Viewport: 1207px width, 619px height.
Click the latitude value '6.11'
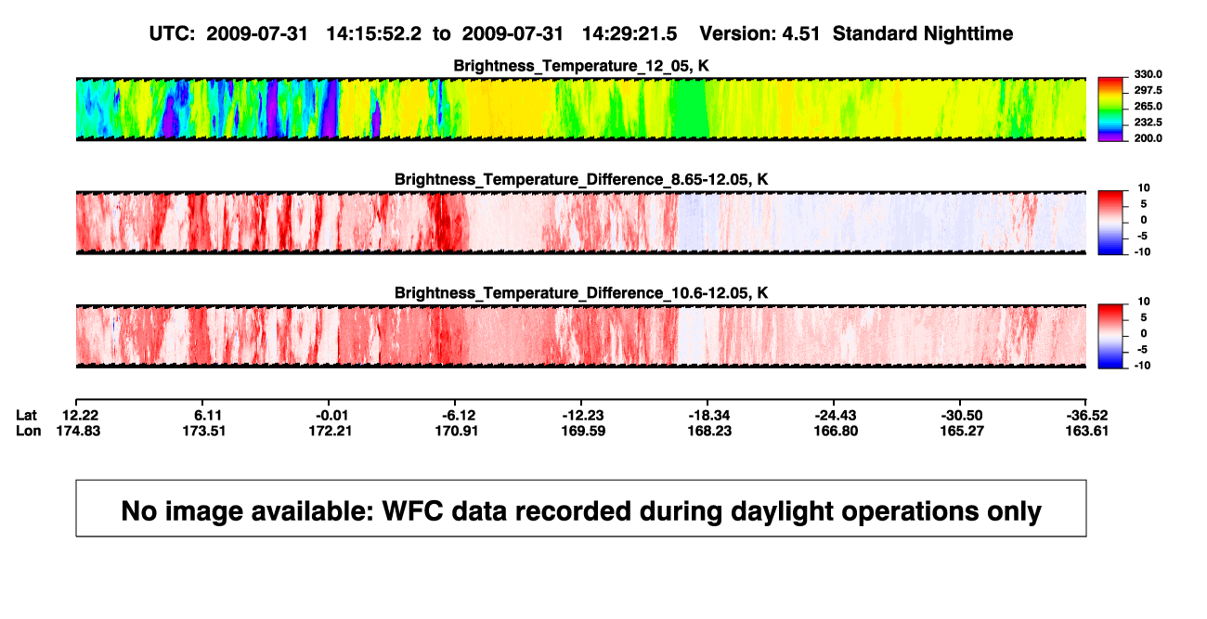point(206,415)
